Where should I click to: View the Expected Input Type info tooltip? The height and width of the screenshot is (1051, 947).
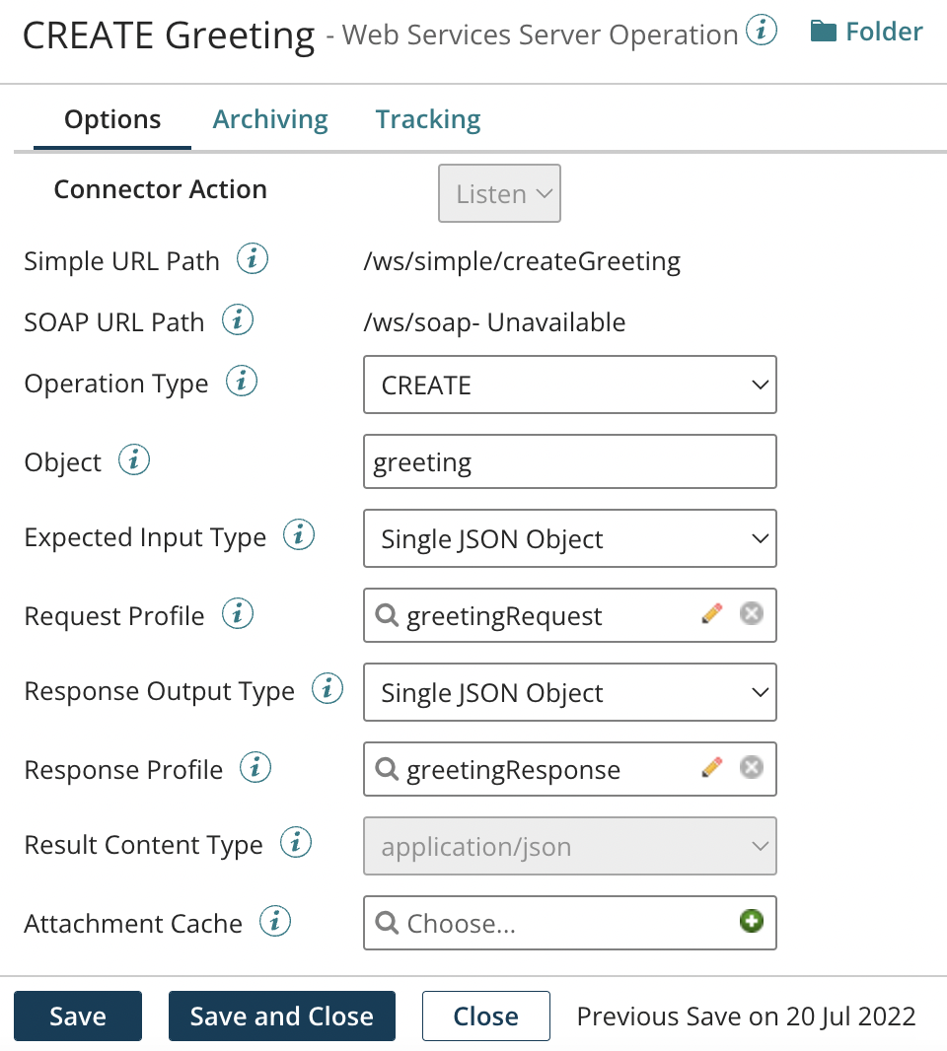pos(298,534)
